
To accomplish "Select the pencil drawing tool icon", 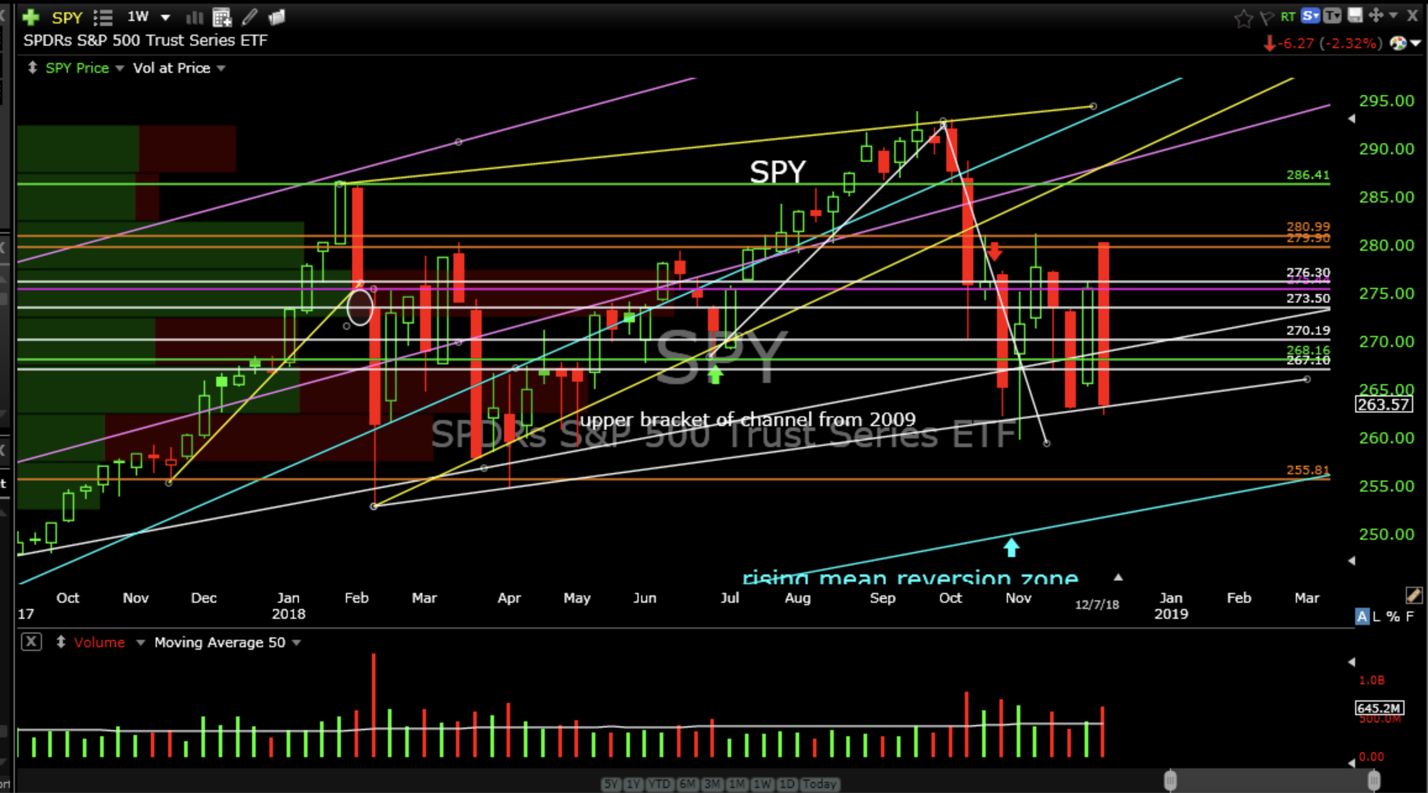I will (x=250, y=17).
